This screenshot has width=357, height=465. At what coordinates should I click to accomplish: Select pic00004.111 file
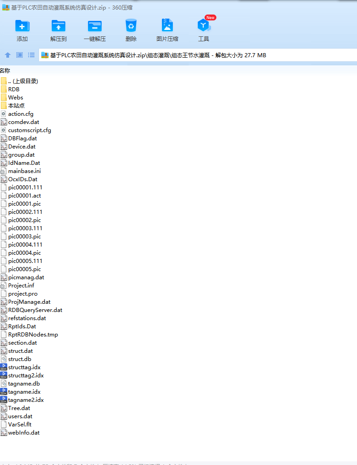[25, 245]
